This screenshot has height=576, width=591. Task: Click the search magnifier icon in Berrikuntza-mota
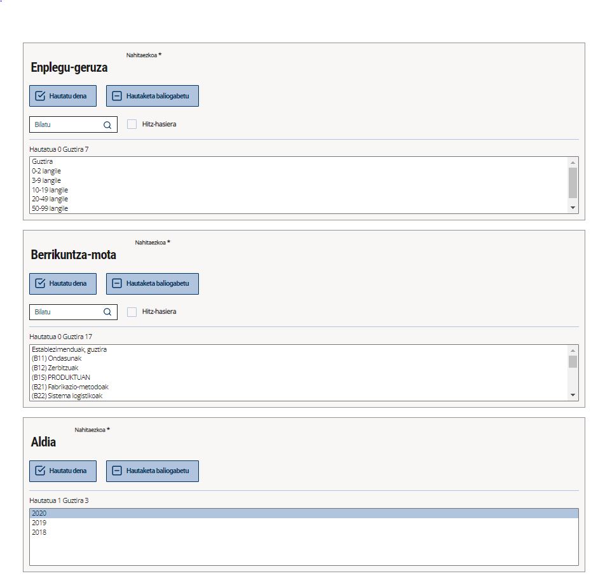pos(107,312)
